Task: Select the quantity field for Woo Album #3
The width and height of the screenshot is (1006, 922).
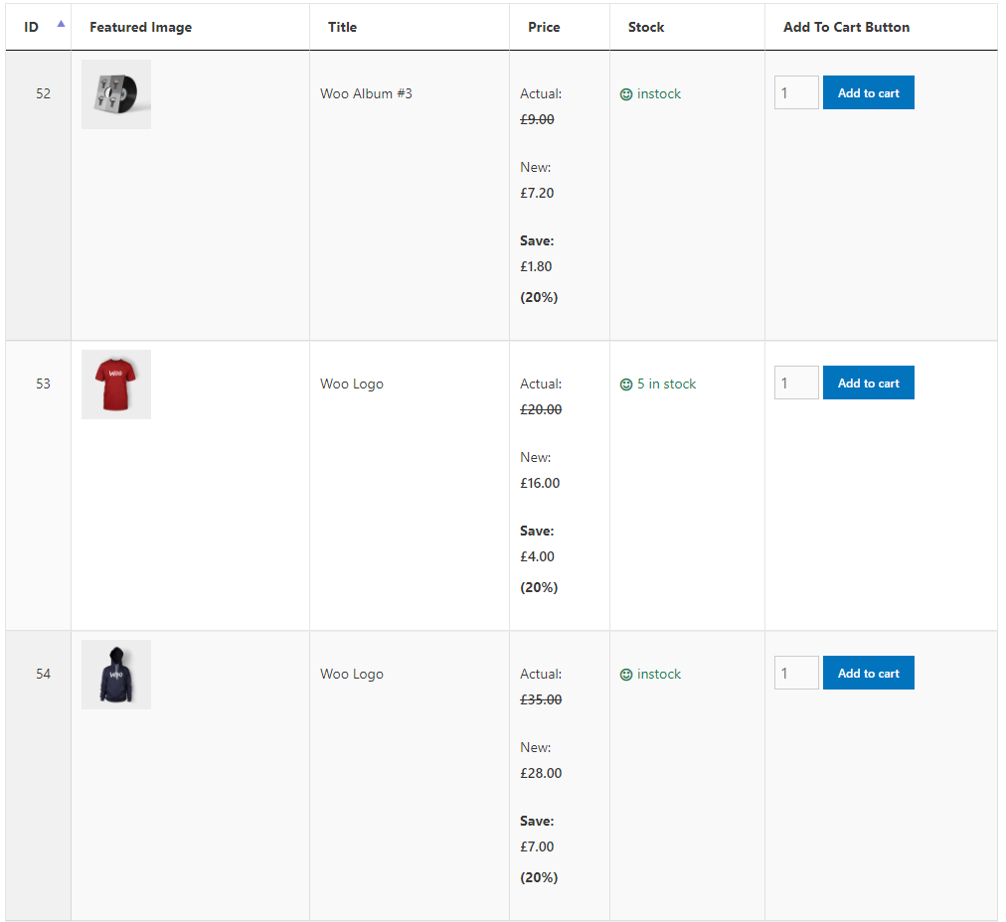Action: pos(795,91)
